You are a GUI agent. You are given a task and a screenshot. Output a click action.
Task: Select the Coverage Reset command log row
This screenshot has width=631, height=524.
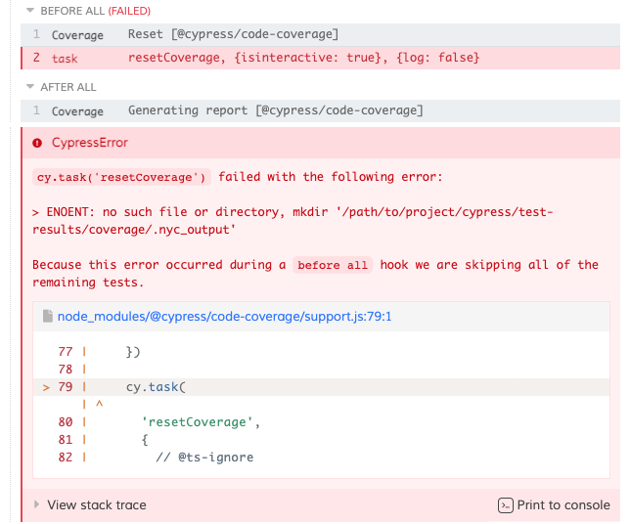point(320,34)
